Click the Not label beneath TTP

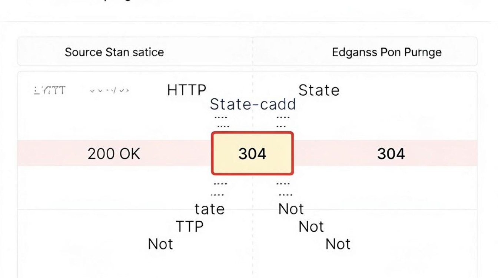160,244
